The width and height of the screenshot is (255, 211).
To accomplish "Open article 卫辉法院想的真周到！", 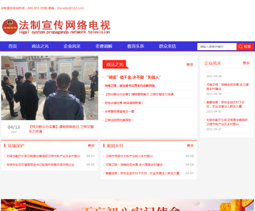I will pyautogui.click(x=119, y=120).
